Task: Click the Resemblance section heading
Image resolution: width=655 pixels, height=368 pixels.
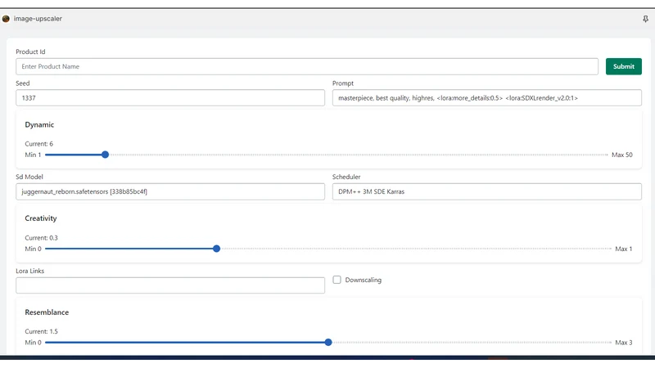Action: point(47,312)
